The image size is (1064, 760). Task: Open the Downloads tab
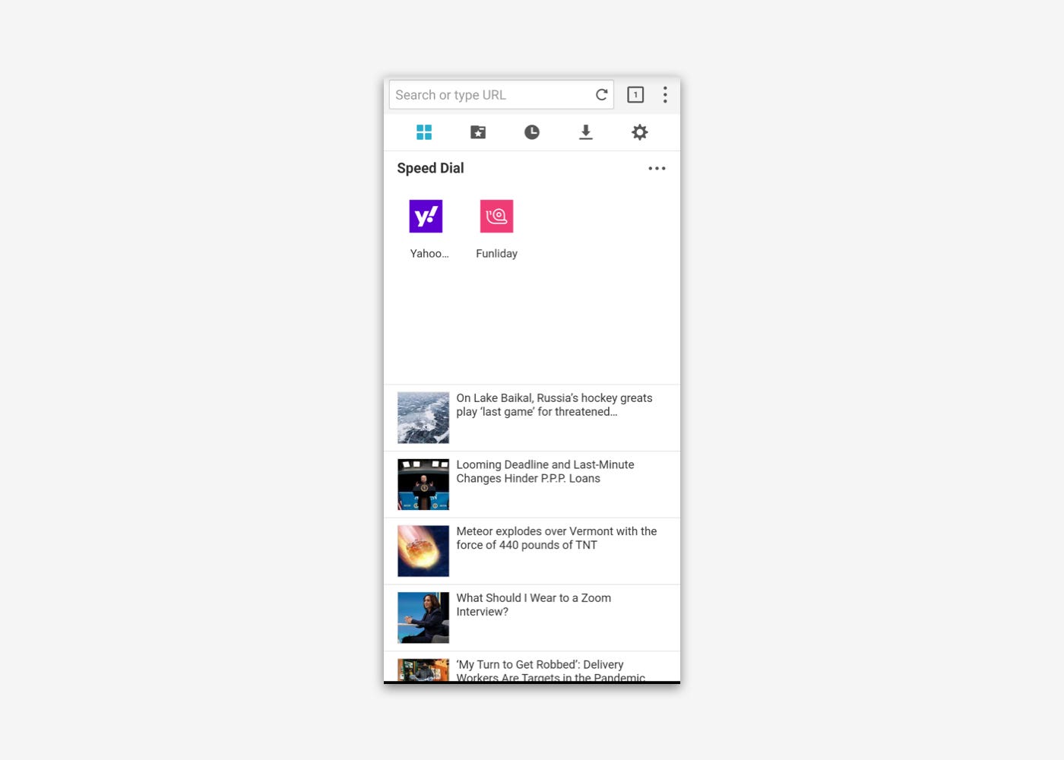click(x=586, y=132)
